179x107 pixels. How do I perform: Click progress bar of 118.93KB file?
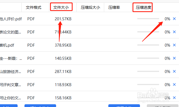pyautogui.click(x=148, y=85)
